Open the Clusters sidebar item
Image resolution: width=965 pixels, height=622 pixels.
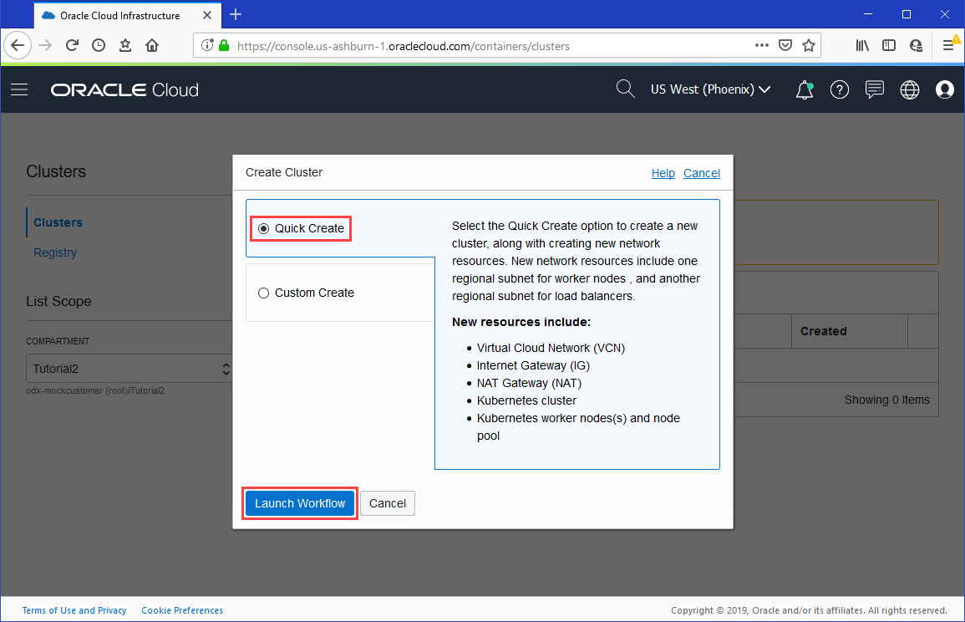point(58,222)
